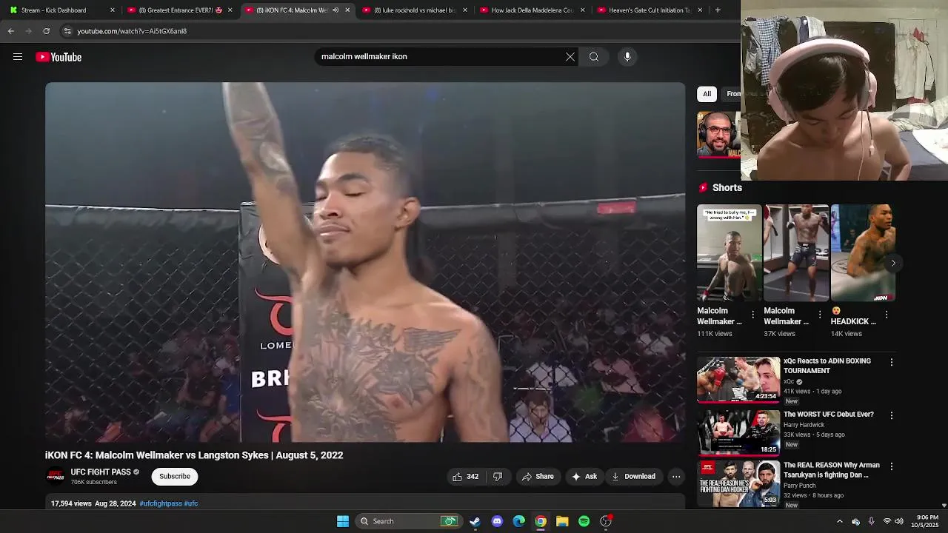Open a new browser tab

[x=718, y=10]
